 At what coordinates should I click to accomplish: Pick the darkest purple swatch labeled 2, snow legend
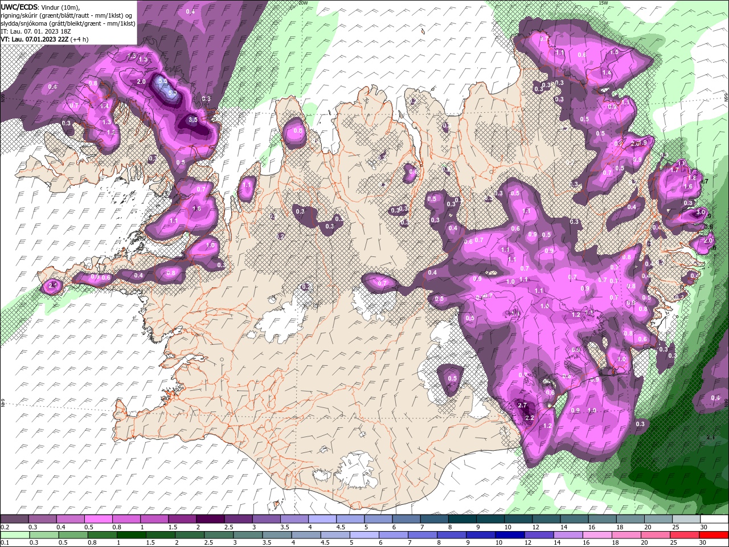tap(210, 519)
